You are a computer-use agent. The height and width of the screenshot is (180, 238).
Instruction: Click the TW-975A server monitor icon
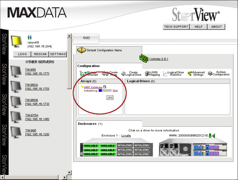pyautogui.click(x=16, y=117)
